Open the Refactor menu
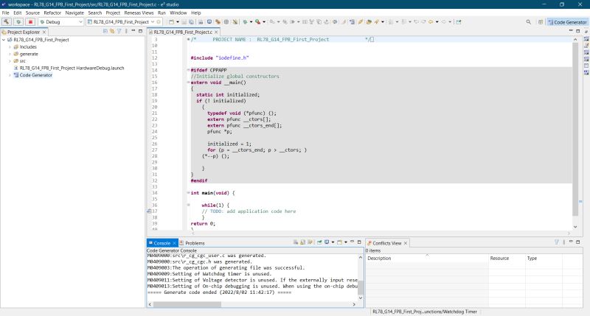This screenshot has height=316, width=590. pos(52,13)
